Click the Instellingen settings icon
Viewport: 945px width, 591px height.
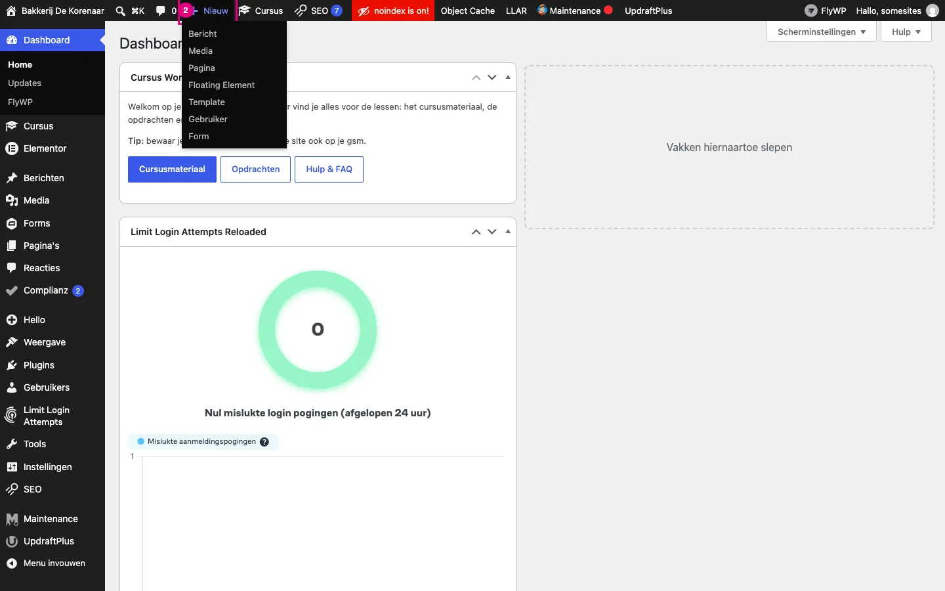12,467
